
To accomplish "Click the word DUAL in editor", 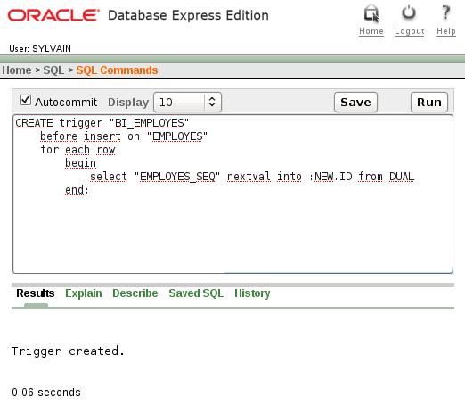I will coord(402,177).
